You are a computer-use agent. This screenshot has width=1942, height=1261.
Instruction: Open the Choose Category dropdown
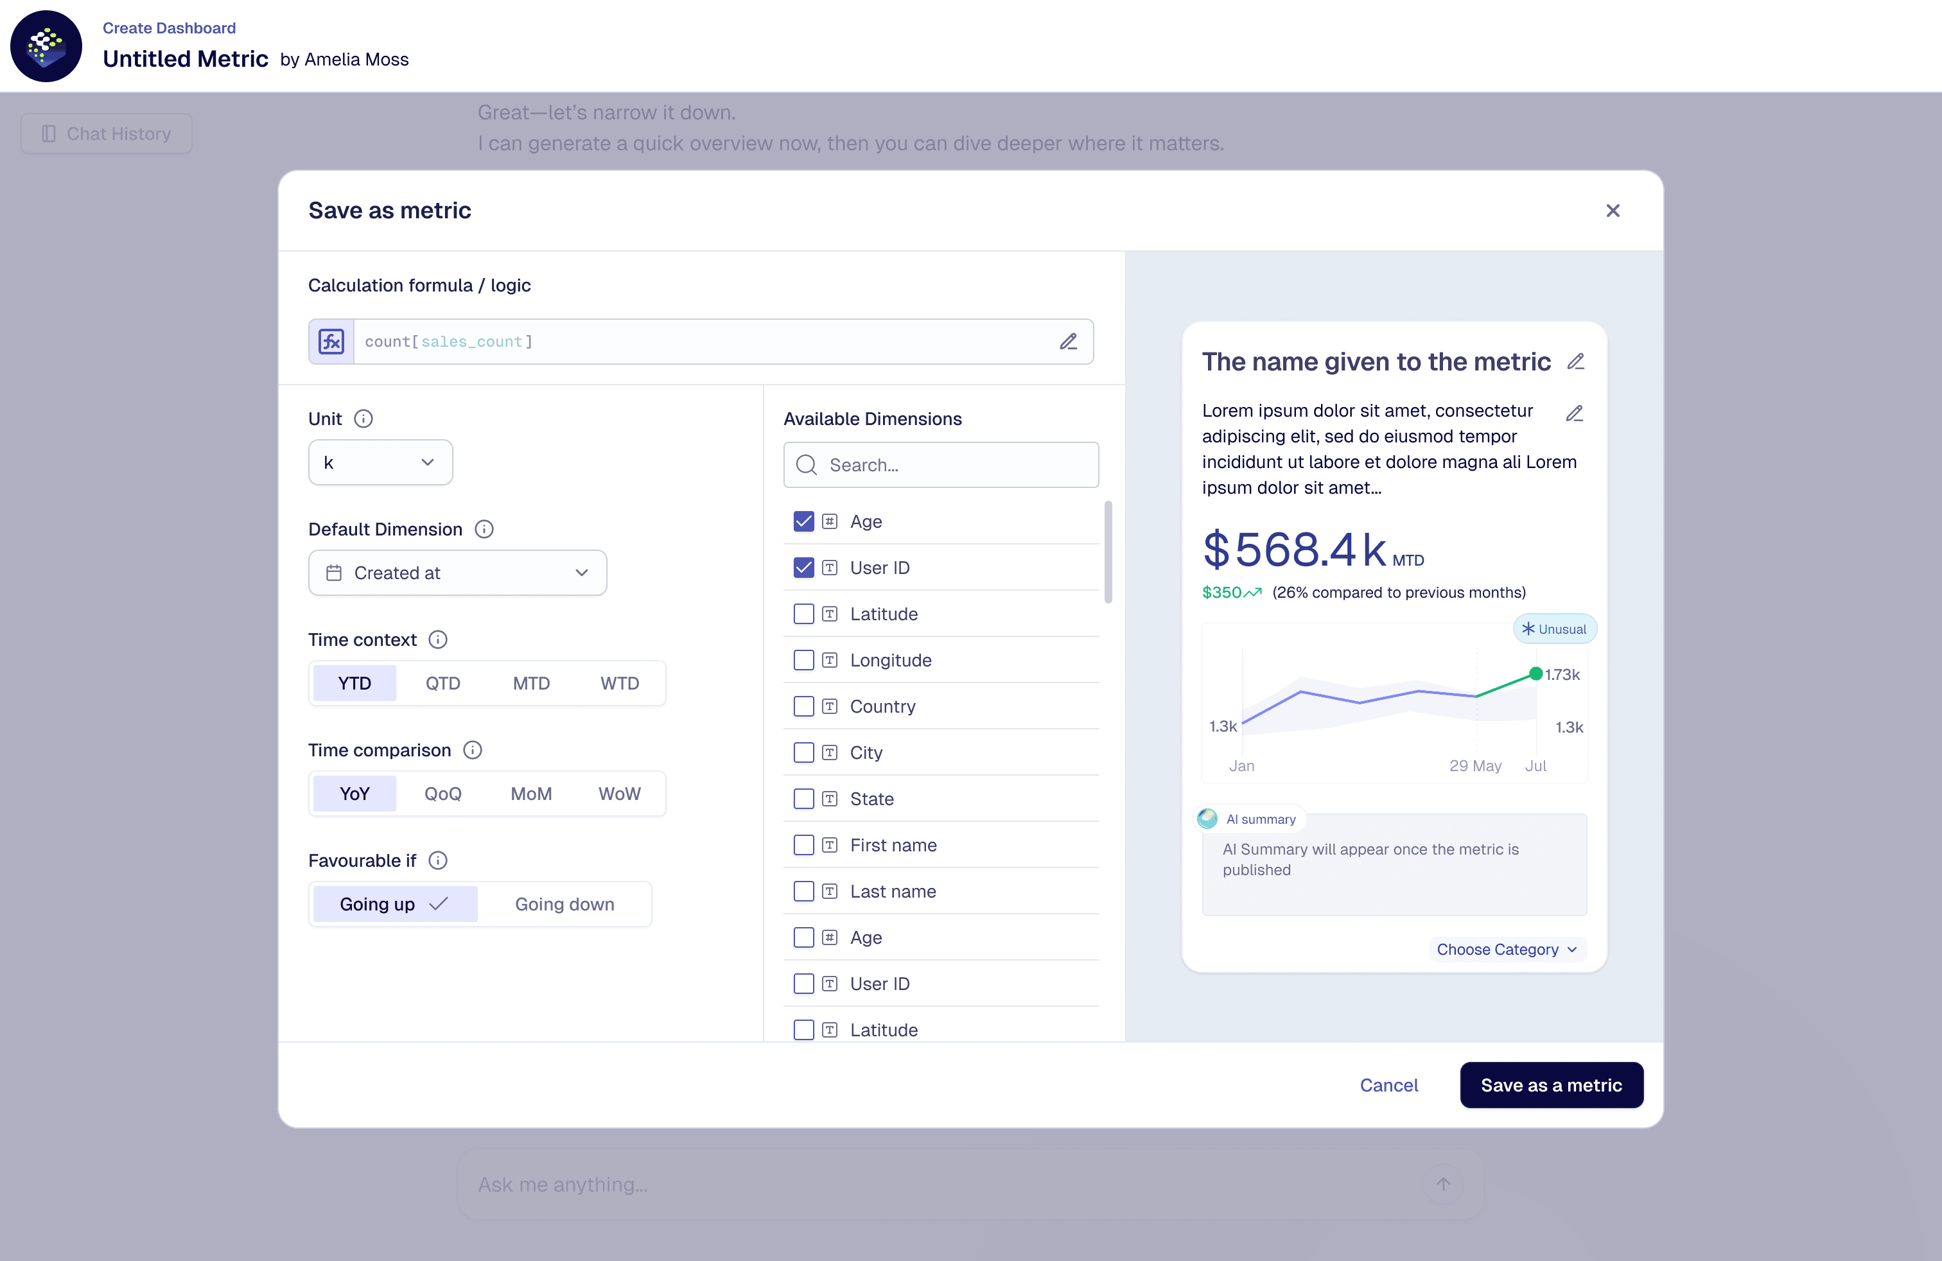[x=1507, y=948]
